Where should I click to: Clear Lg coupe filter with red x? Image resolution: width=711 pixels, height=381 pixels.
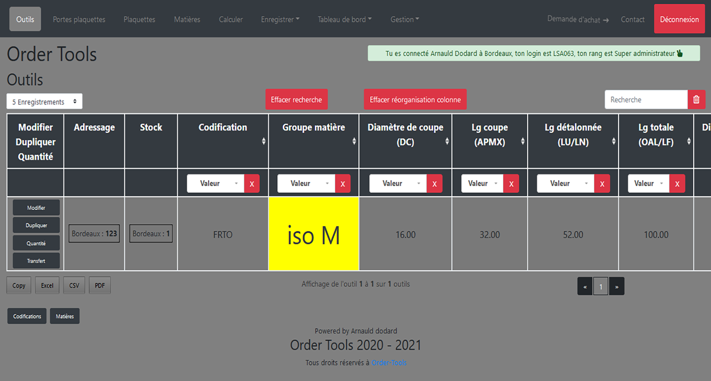click(x=511, y=183)
